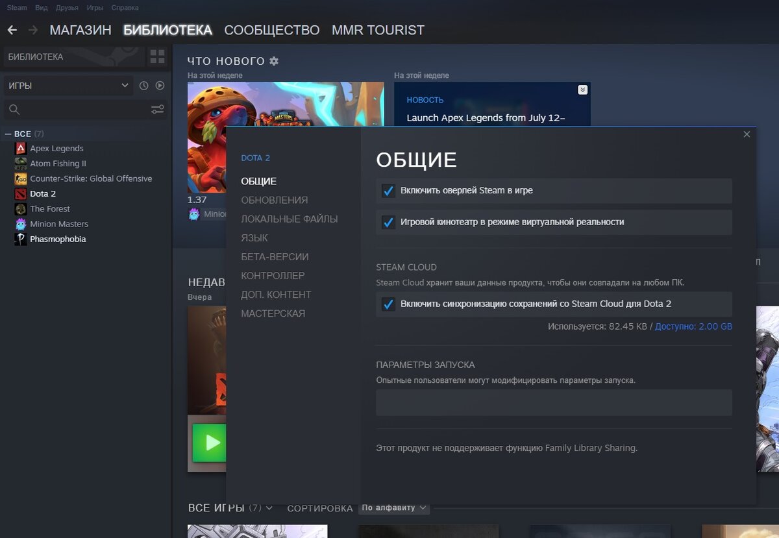Click the DOTA 2 dialog title link

(255, 158)
